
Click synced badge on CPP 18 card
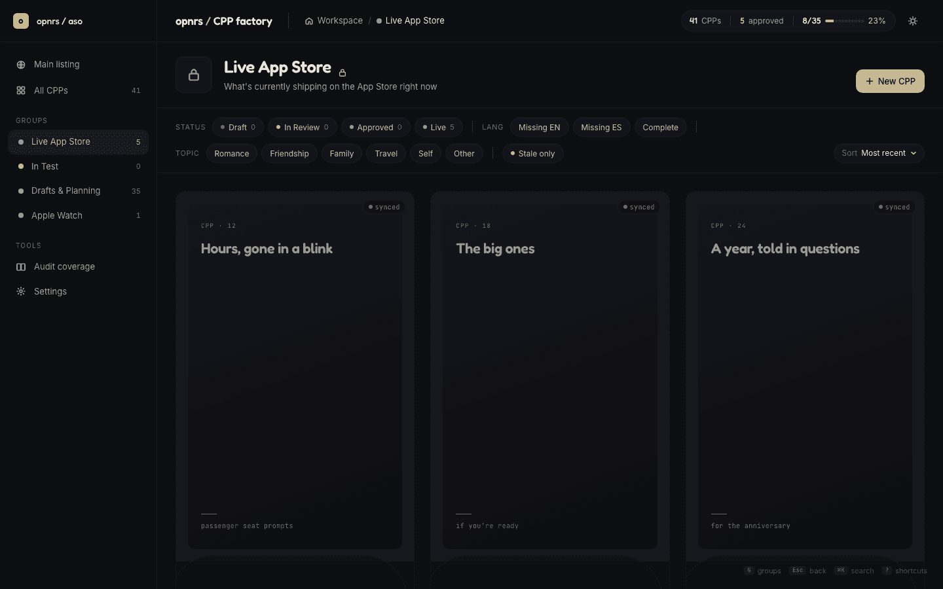[x=639, y=207]
